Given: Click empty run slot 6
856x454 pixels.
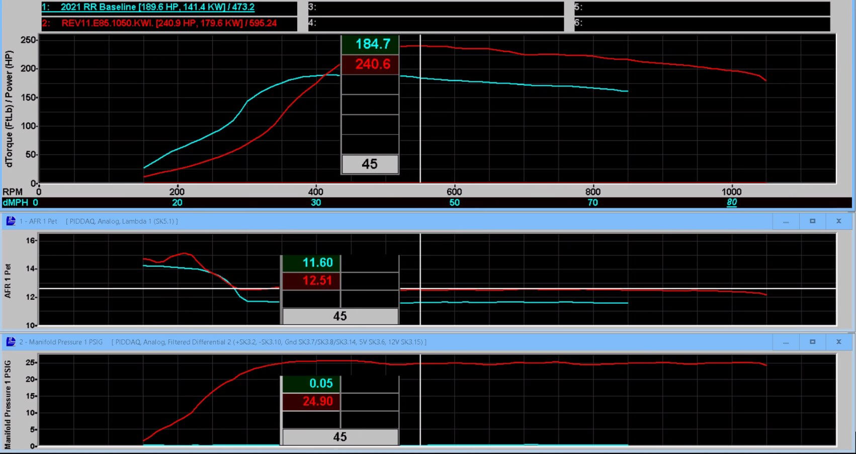Looking at the screenshot, I should click(702, 23).
